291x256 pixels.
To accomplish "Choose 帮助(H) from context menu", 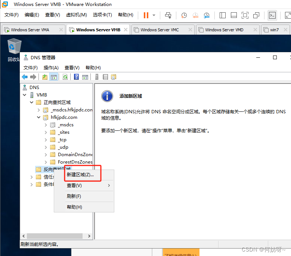I will point(84,207).
